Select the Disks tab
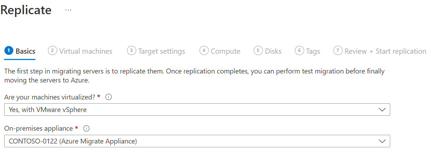This screenshot has width=428, height=157. click(273, 51)
